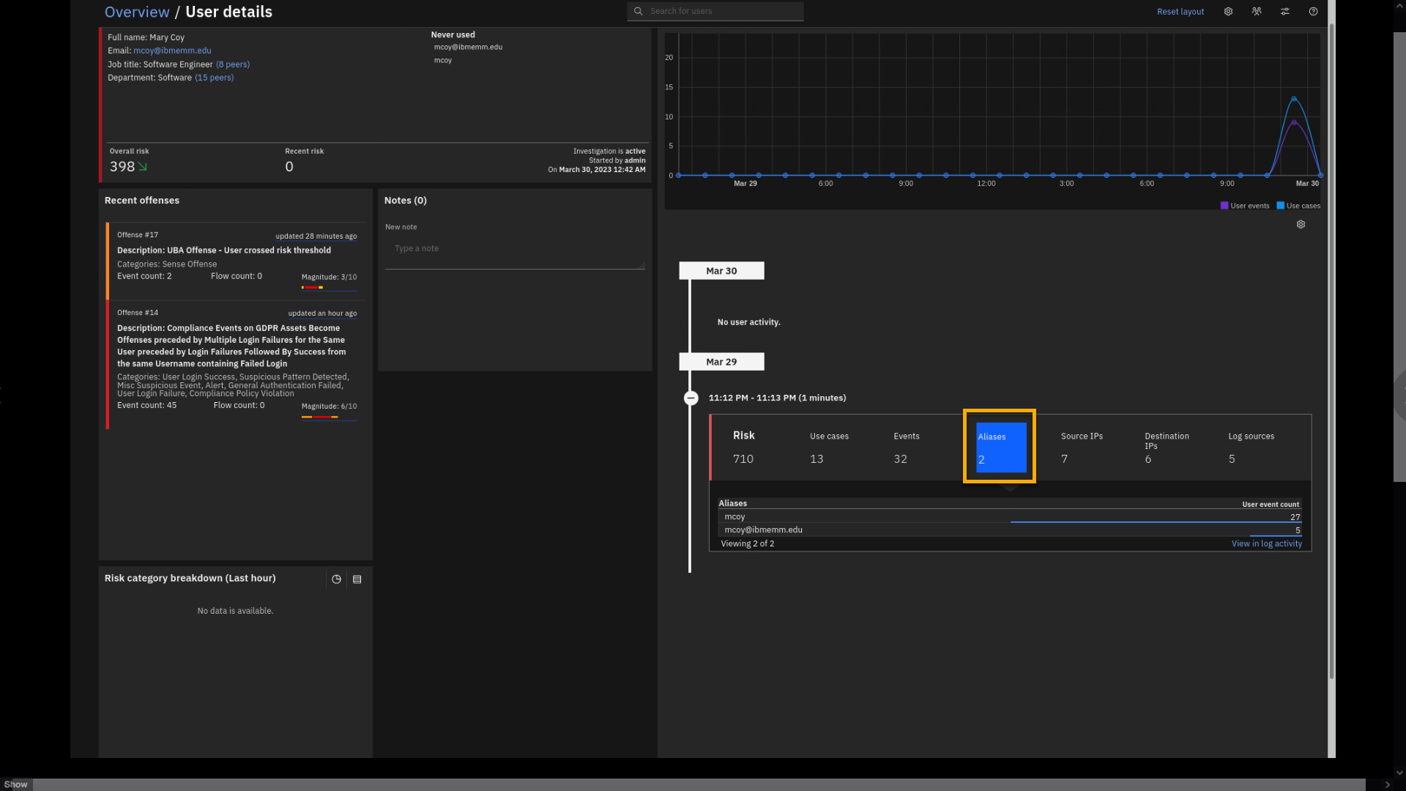Click the timeline settings gear below the chart
Image resolution: width=1406 pixels, height=791 pixels.
[x=1301, y=225]
